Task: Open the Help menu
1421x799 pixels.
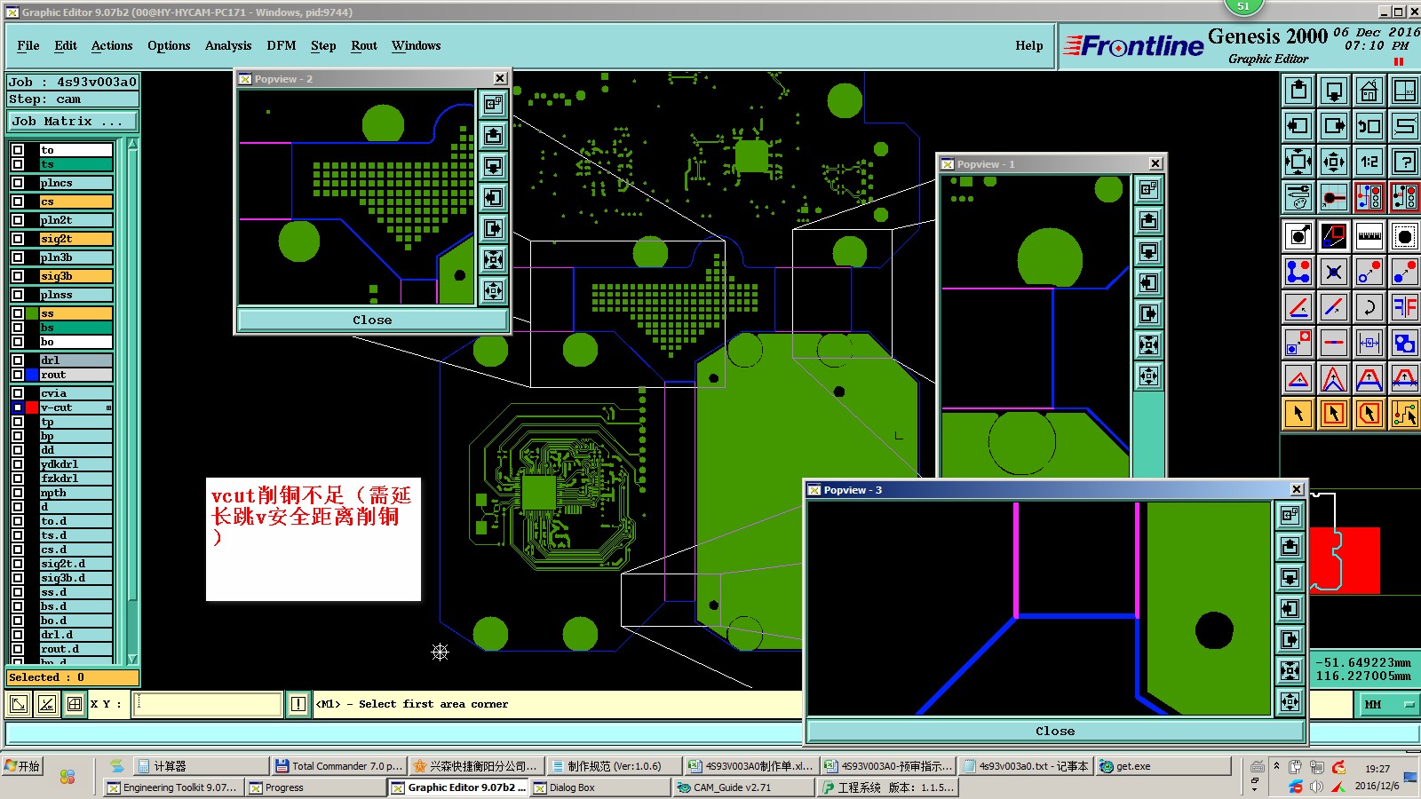Action: (x=1029, y=46)
